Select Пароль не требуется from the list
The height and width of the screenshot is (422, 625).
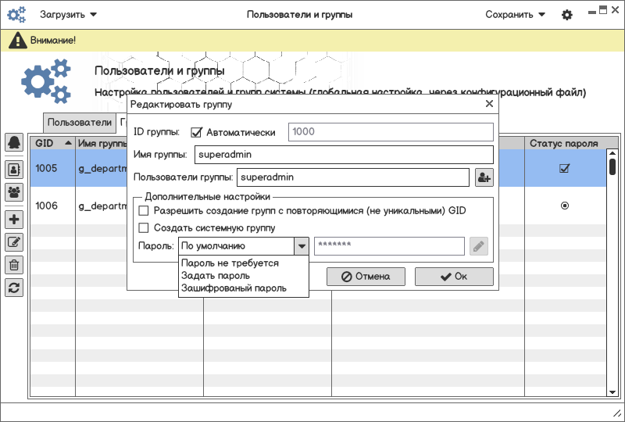(230, 263)
